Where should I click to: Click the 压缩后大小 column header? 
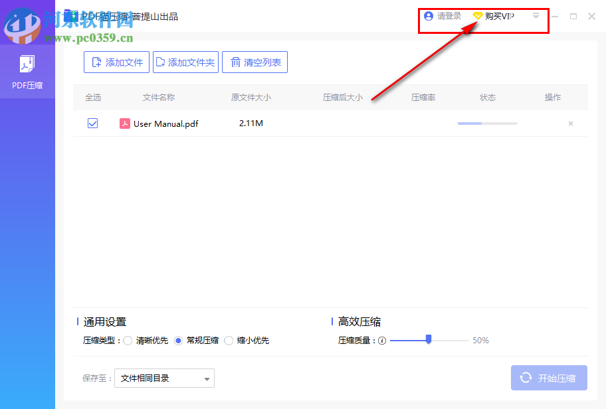pyautogui.click(x=343, y=98)
